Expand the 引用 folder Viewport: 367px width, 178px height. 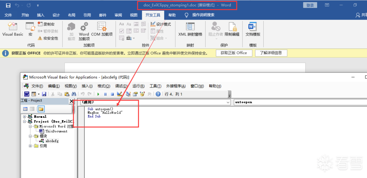(30, 146)
